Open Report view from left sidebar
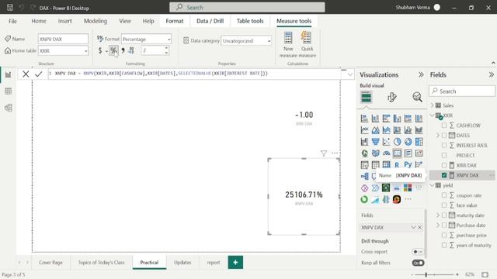The height and width of the screenshot is (279, 497). pyautogui.click(x=9, y=75)
